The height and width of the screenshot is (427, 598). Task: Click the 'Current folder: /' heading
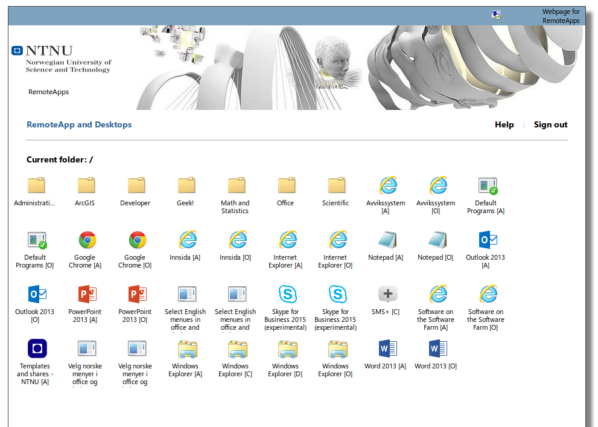click(60, 160)
